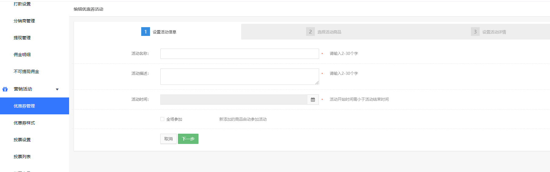Click the 活动名称: label
550x172 pixels.
[x=140, y=53]
